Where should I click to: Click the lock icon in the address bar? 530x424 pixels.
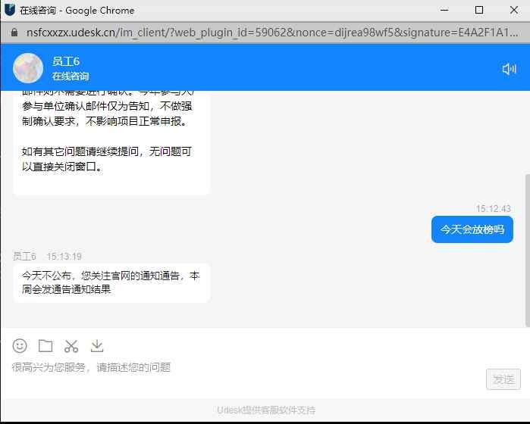coord(14,33)
